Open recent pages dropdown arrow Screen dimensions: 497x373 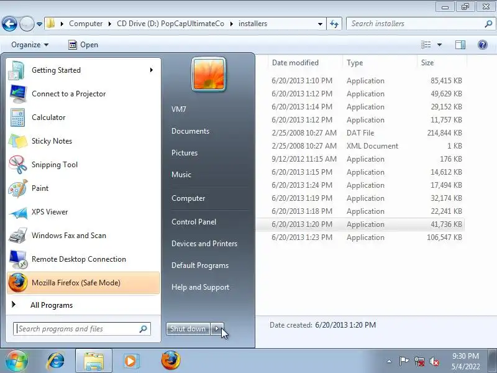(x=39, y=24)
